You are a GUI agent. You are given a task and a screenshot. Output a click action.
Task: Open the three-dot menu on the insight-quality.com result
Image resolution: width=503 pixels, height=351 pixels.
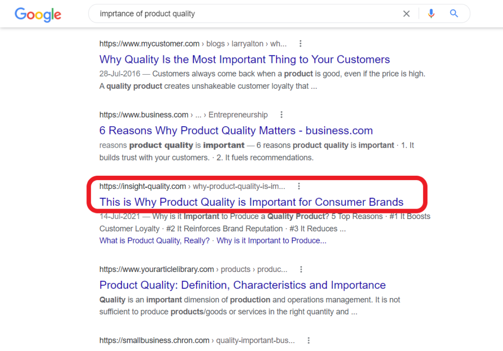click(x=299, y=186)
